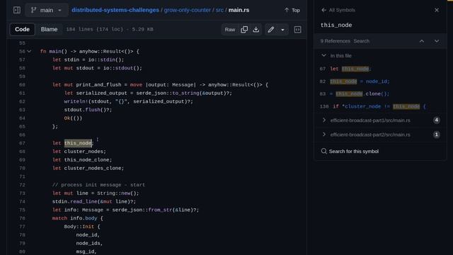This screenshot has width=453, height=255.
Task: Click highlighted this_node on line 67
Action: tap(78, 143)
